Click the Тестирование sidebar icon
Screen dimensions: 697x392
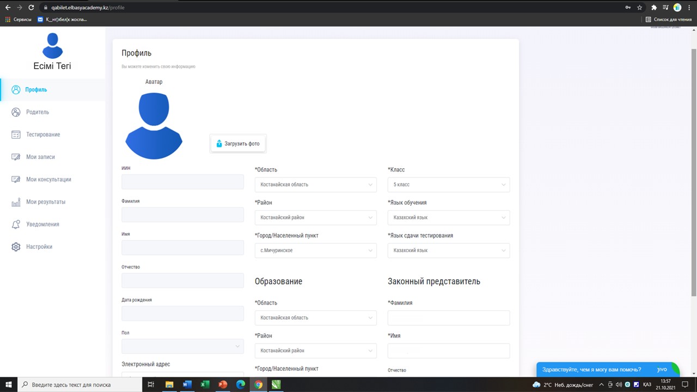click(x=16, y=134)
